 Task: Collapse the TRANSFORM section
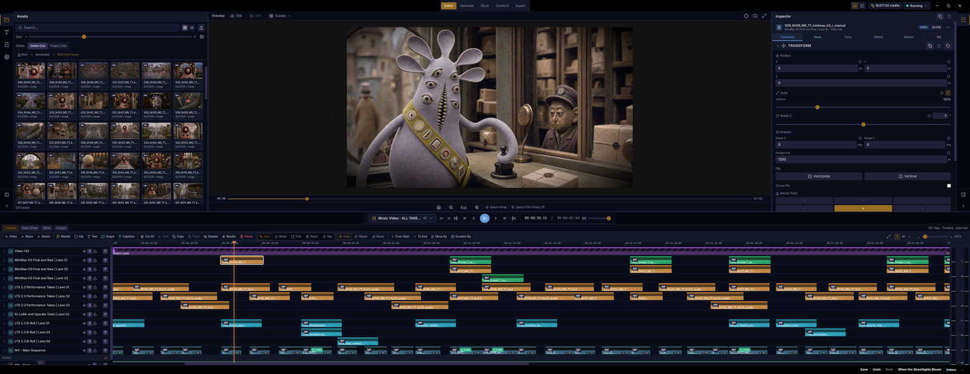click(777, 45)
